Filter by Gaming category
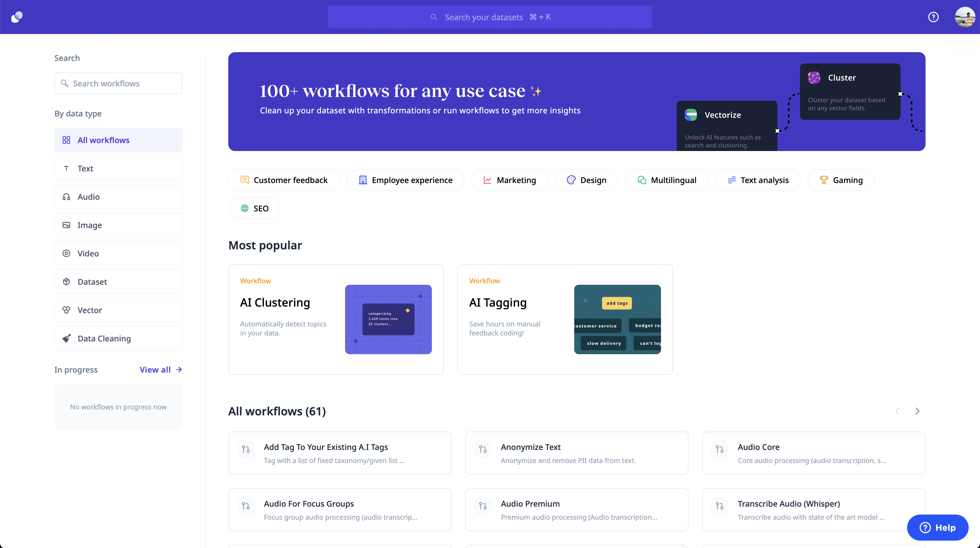This screenshot has width=980, height=548. (x=841, y=180)
